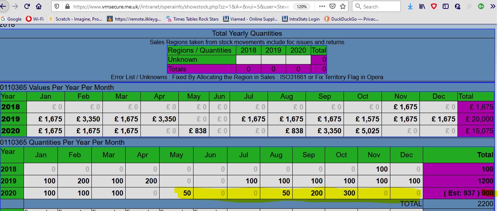Reload the page with the refresh icon
The image size is (498, 211).
coord(27,6)
